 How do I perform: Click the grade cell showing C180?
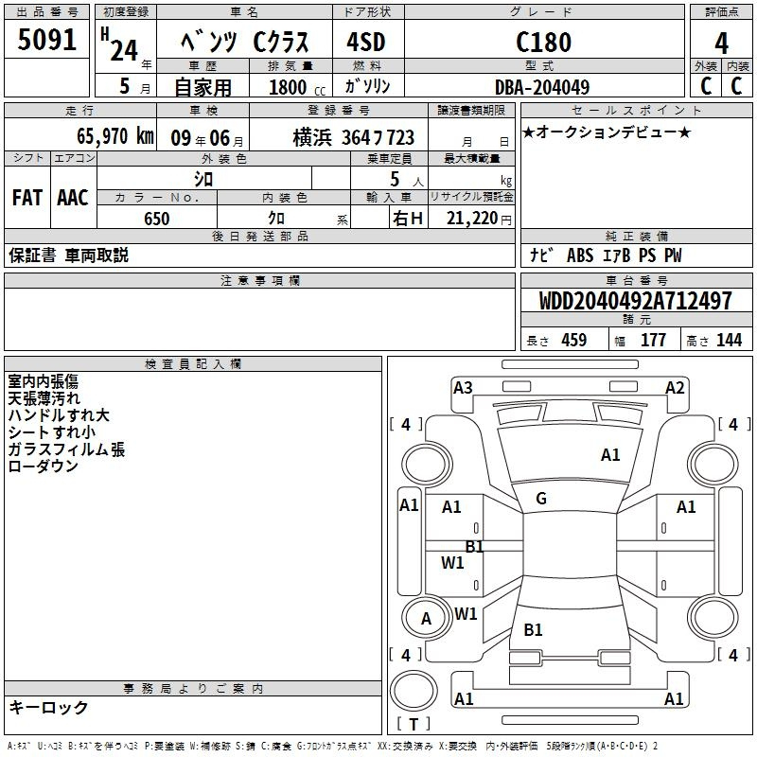[544, 42]
